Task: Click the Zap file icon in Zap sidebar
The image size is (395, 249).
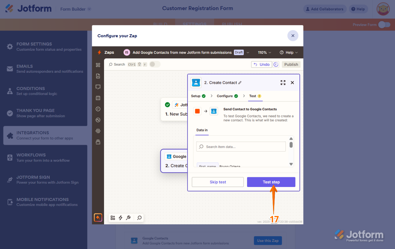Action: (98, 76)
